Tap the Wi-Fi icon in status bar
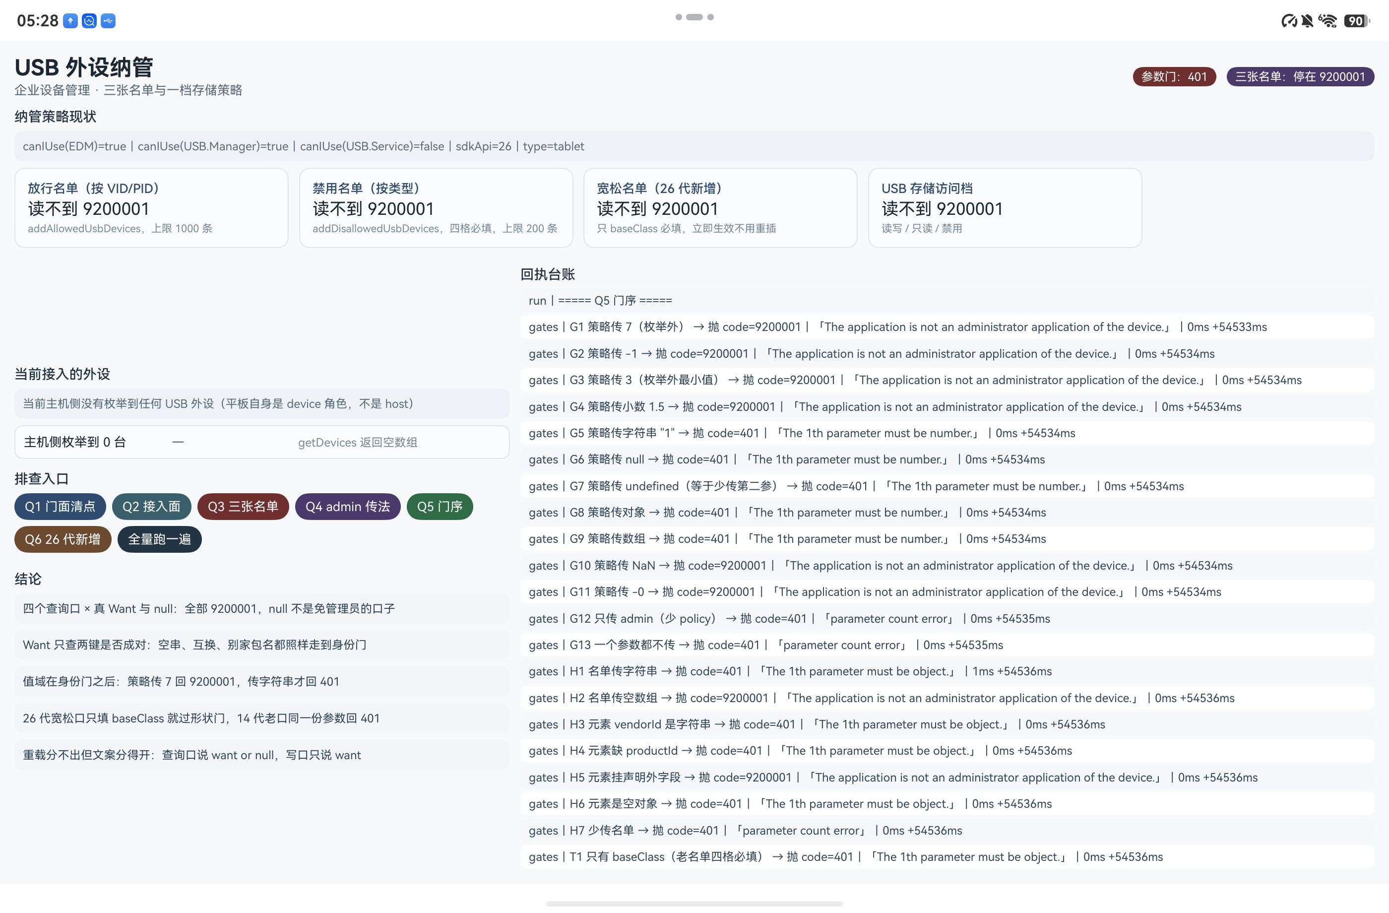The image size is (1389, 913). pos(1327,21)
